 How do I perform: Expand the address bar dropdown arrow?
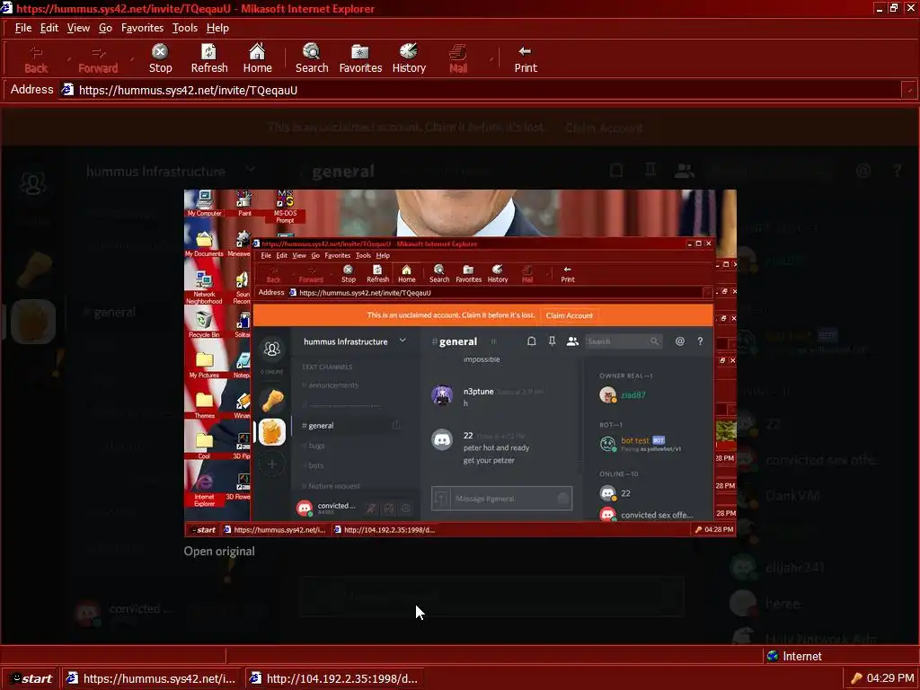(x=909, y=90)
